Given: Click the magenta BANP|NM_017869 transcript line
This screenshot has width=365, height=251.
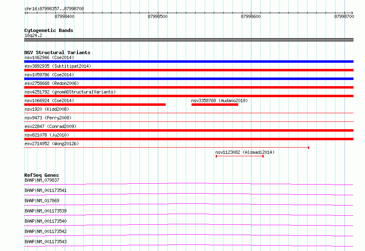Looking at the screenshot, I should point(189,204).
